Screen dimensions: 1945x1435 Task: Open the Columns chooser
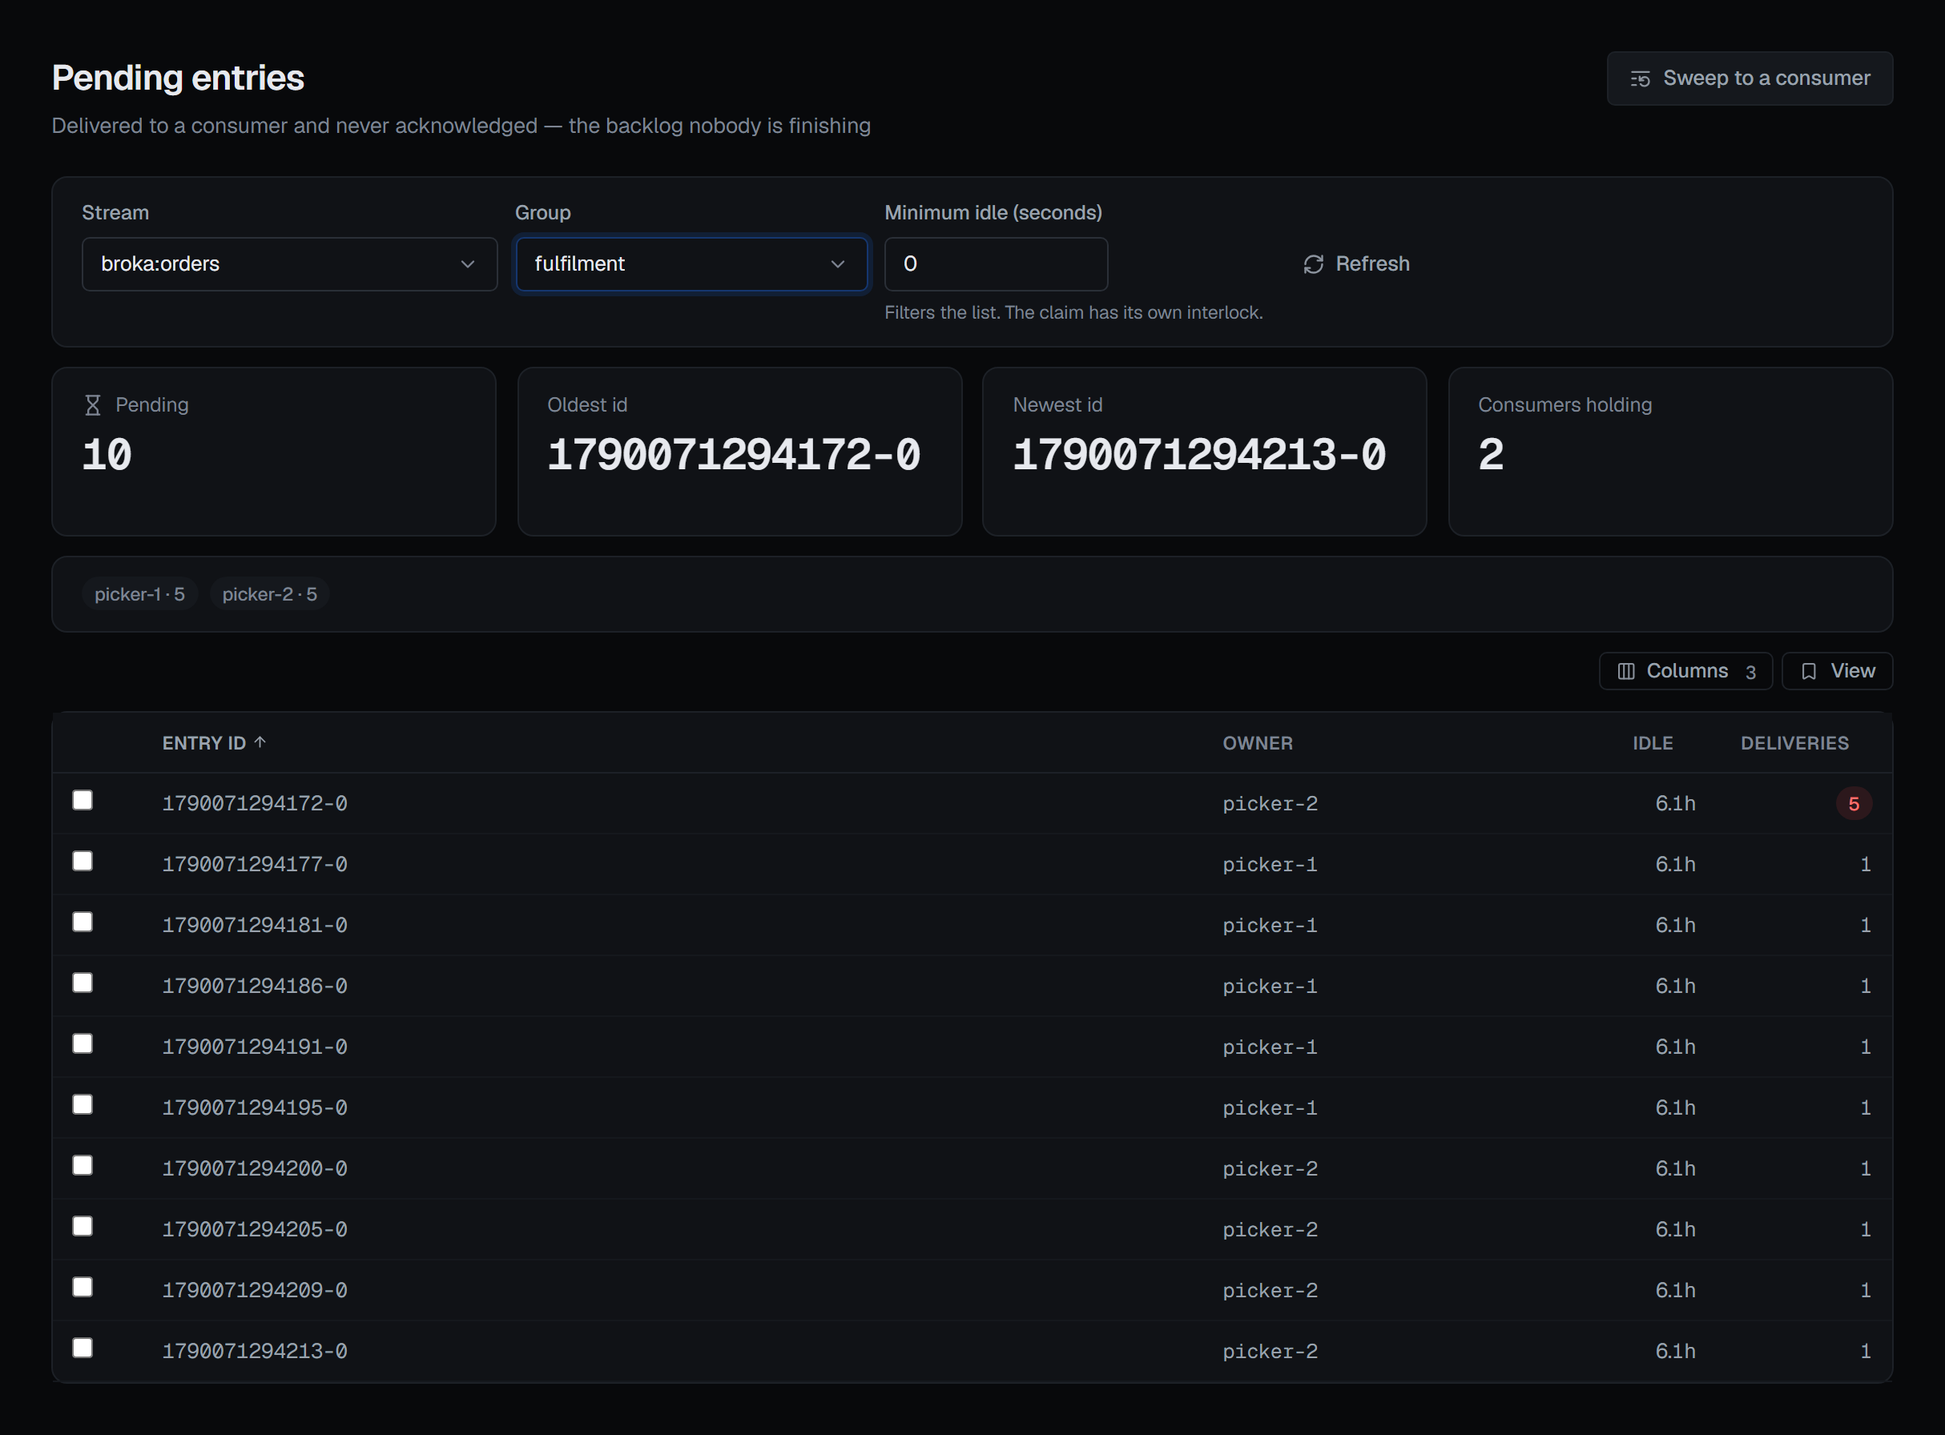pyautogui.click(x=1685, y=672)
